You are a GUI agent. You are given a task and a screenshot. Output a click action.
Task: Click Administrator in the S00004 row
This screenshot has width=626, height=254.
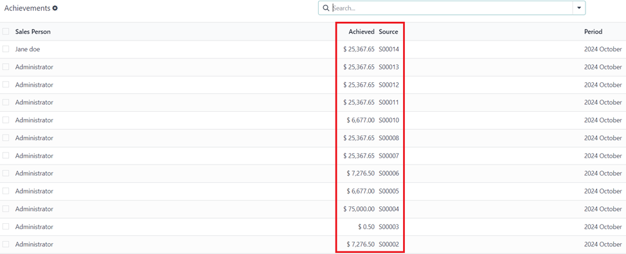34,209
